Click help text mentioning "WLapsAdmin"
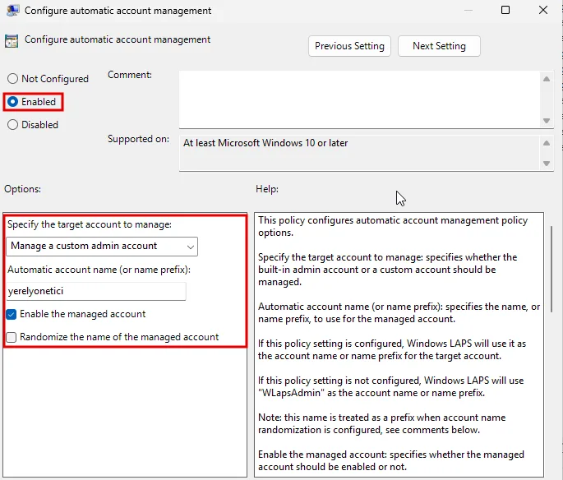This screenshot has height=480, width=563. (391, 386)
